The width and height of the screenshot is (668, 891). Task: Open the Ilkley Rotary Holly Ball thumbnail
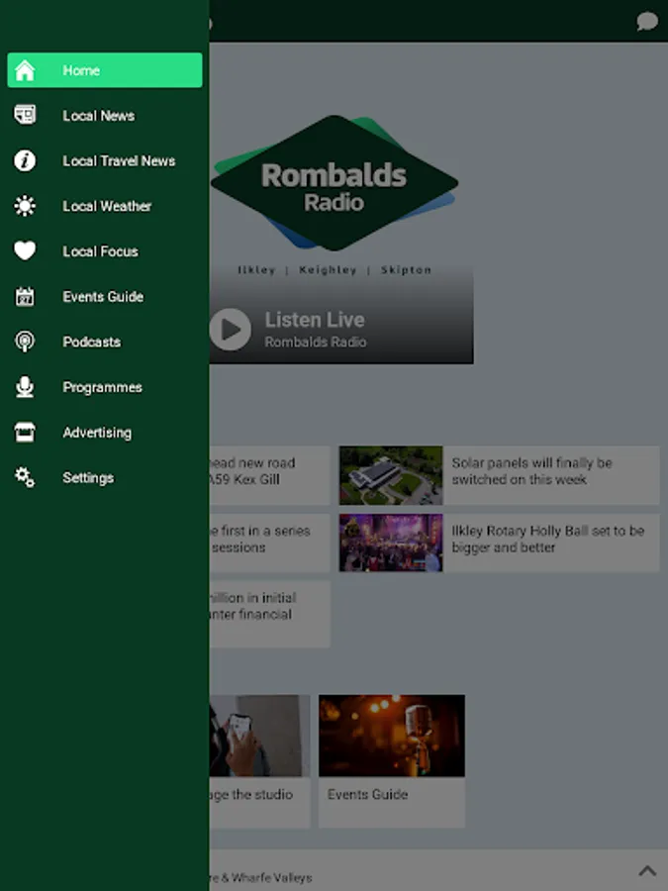(391, 543)
